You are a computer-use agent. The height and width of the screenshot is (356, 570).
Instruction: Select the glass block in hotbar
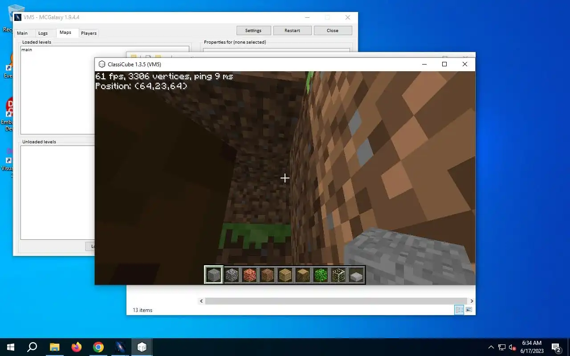338,275
